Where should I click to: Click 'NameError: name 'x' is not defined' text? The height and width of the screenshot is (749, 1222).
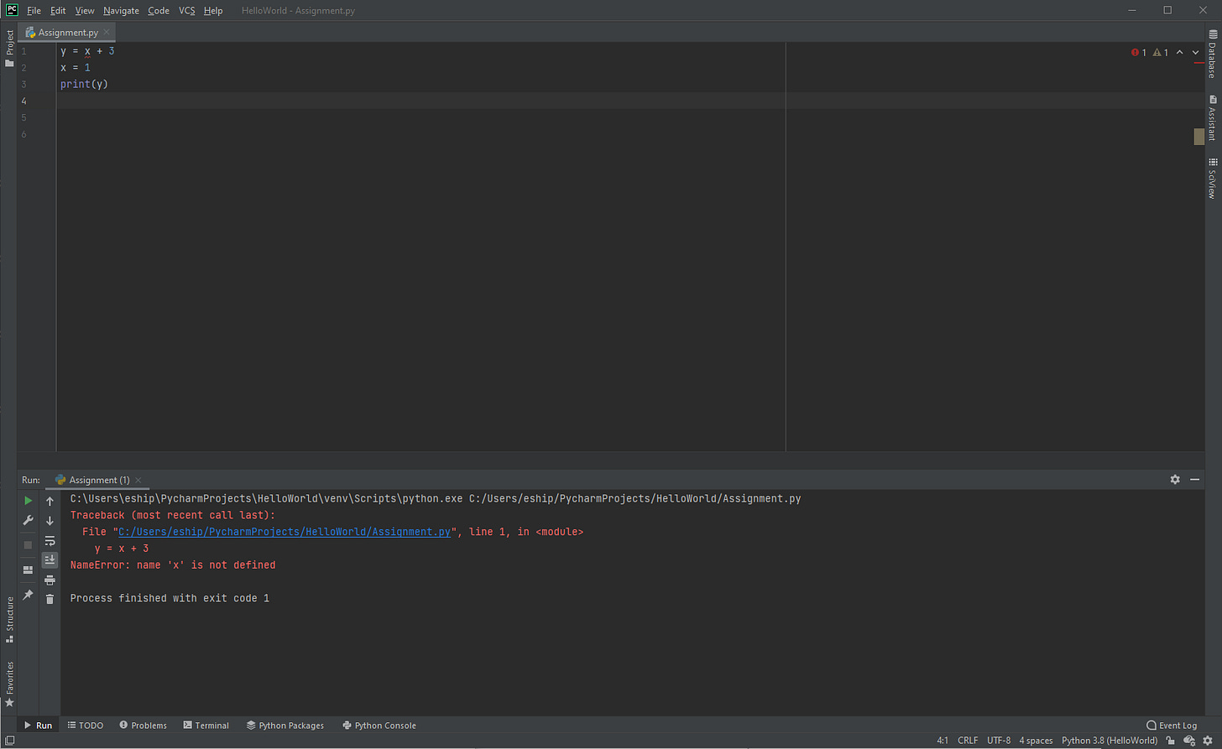[173, 565]
